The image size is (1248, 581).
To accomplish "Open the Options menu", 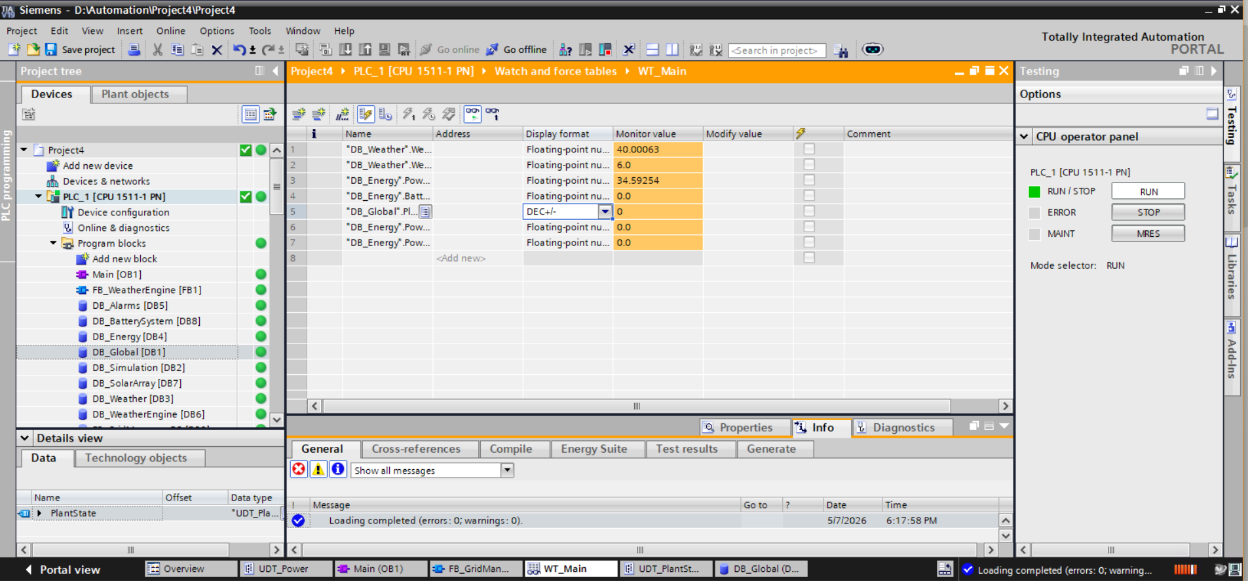I will pyautogui.click(x=217, y=31).
